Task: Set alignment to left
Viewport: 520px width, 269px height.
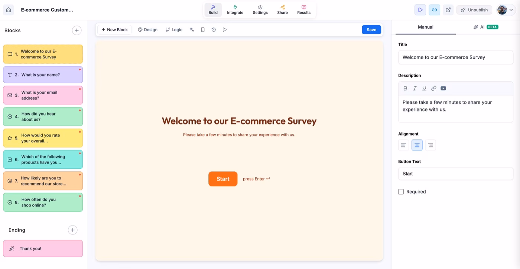Action: [404, 145]
